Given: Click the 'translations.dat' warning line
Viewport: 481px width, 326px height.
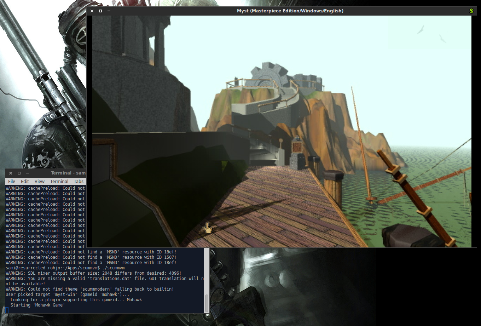Looking at the screenshot, I should pyautogui.click(x=105, y=281).
